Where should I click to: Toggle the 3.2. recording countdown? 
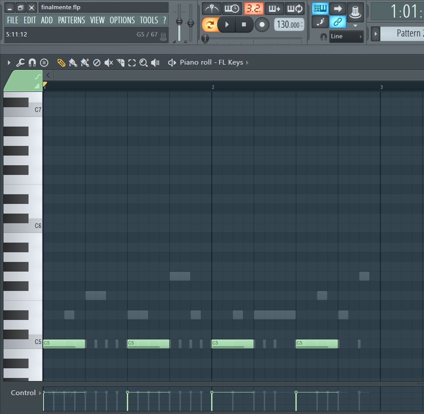point(254,9)
